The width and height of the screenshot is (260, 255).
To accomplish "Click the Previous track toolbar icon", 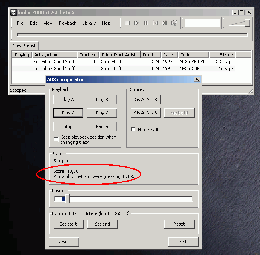I will pos(155,23).
